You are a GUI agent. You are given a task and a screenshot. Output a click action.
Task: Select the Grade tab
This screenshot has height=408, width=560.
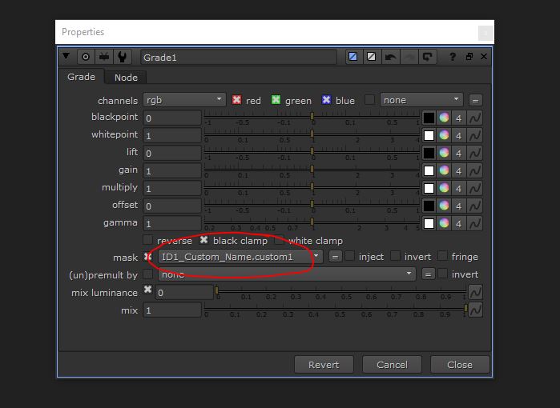pyautogui.click(x=81, y=77)
